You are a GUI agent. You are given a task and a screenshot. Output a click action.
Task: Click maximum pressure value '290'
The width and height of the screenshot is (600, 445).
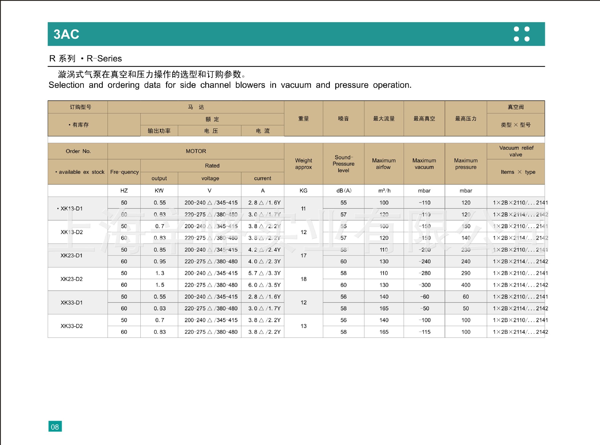tap(466, 273)
